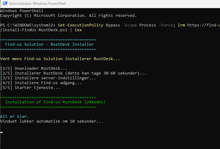Viewport: 220px width, 149px height.
Task: Click the '[2/5] Installerer RustDesk' line
Action: point(73,73)
